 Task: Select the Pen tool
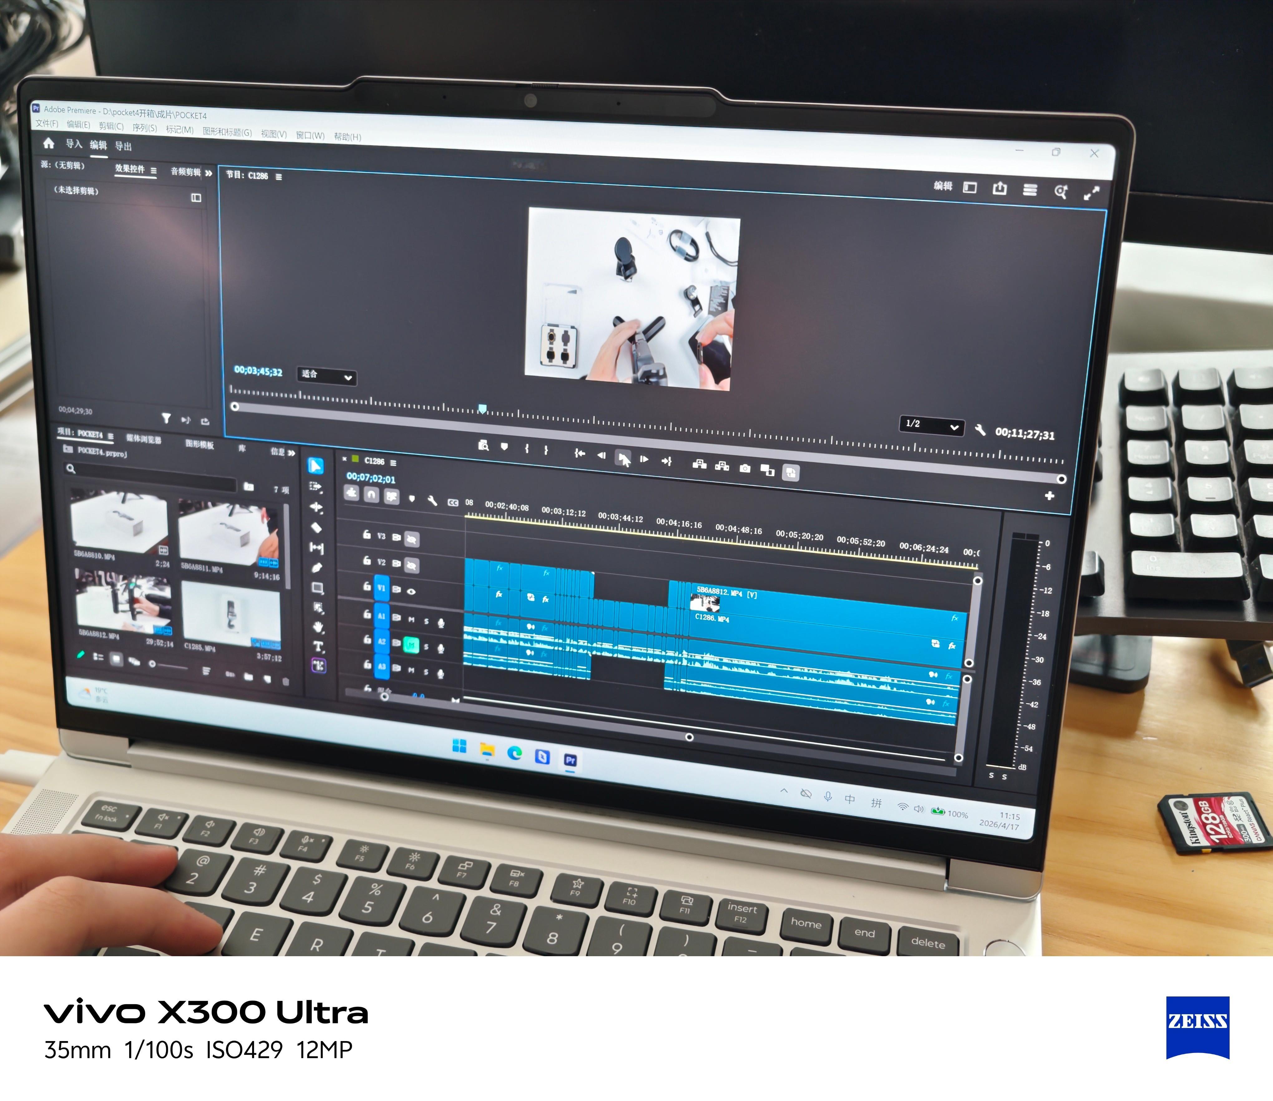pos(317,568)
